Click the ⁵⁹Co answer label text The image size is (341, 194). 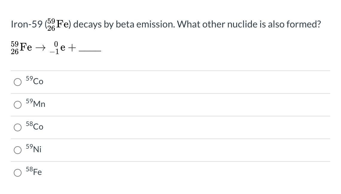(34, 81)
